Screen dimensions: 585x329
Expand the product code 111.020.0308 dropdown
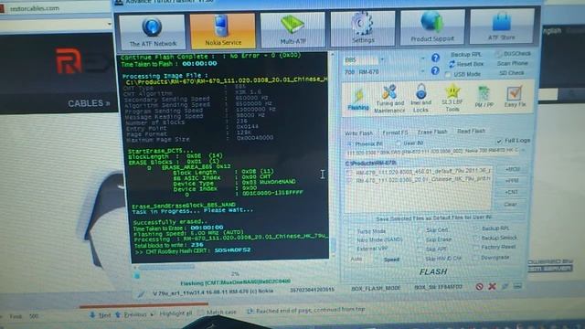(x=523, y=150)
